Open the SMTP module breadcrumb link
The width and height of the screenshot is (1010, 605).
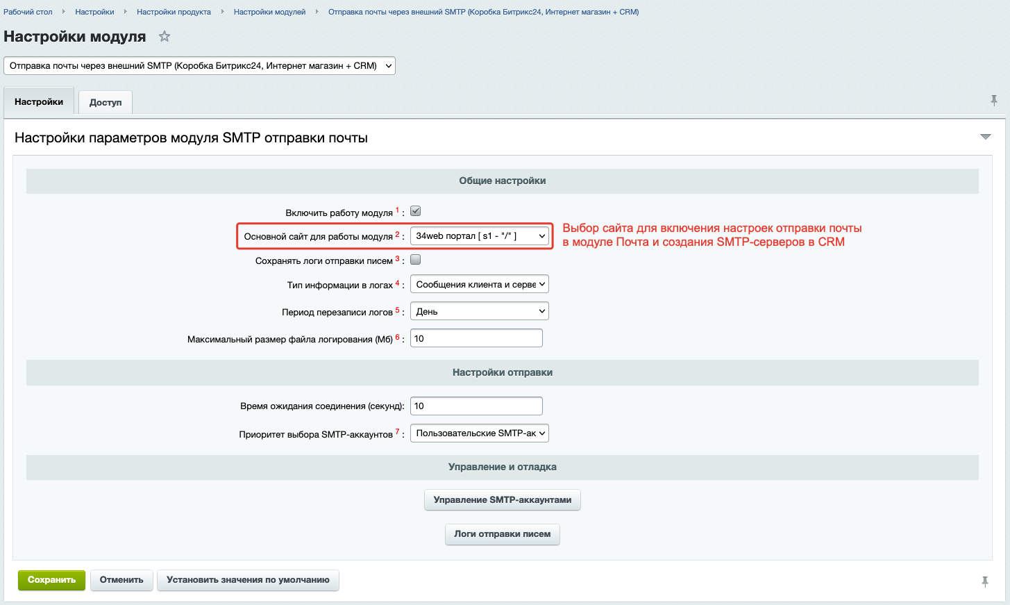tap(483, 12)
